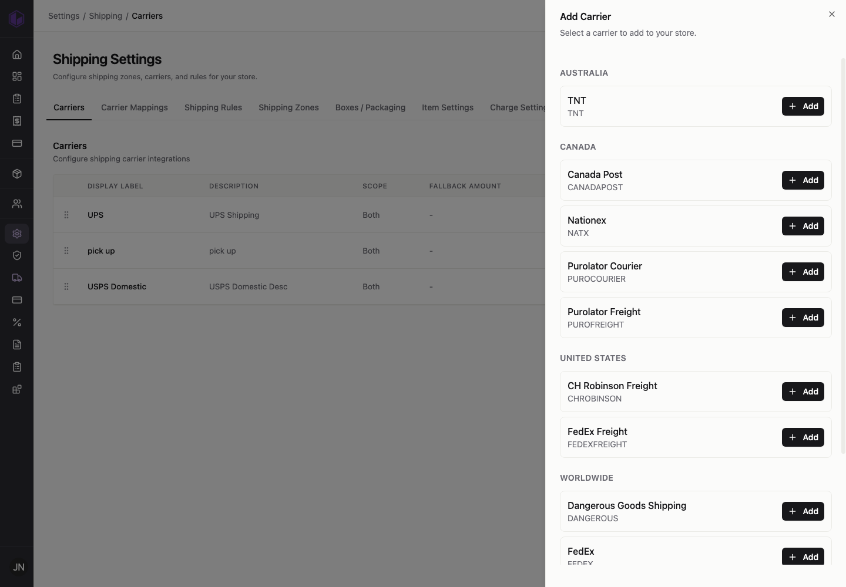Open the delivery truck icon in sidebar

click(17, 278)
